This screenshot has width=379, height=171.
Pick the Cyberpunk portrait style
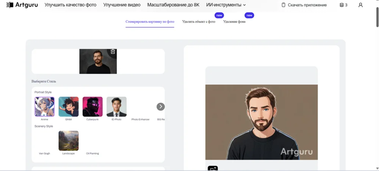92,107
